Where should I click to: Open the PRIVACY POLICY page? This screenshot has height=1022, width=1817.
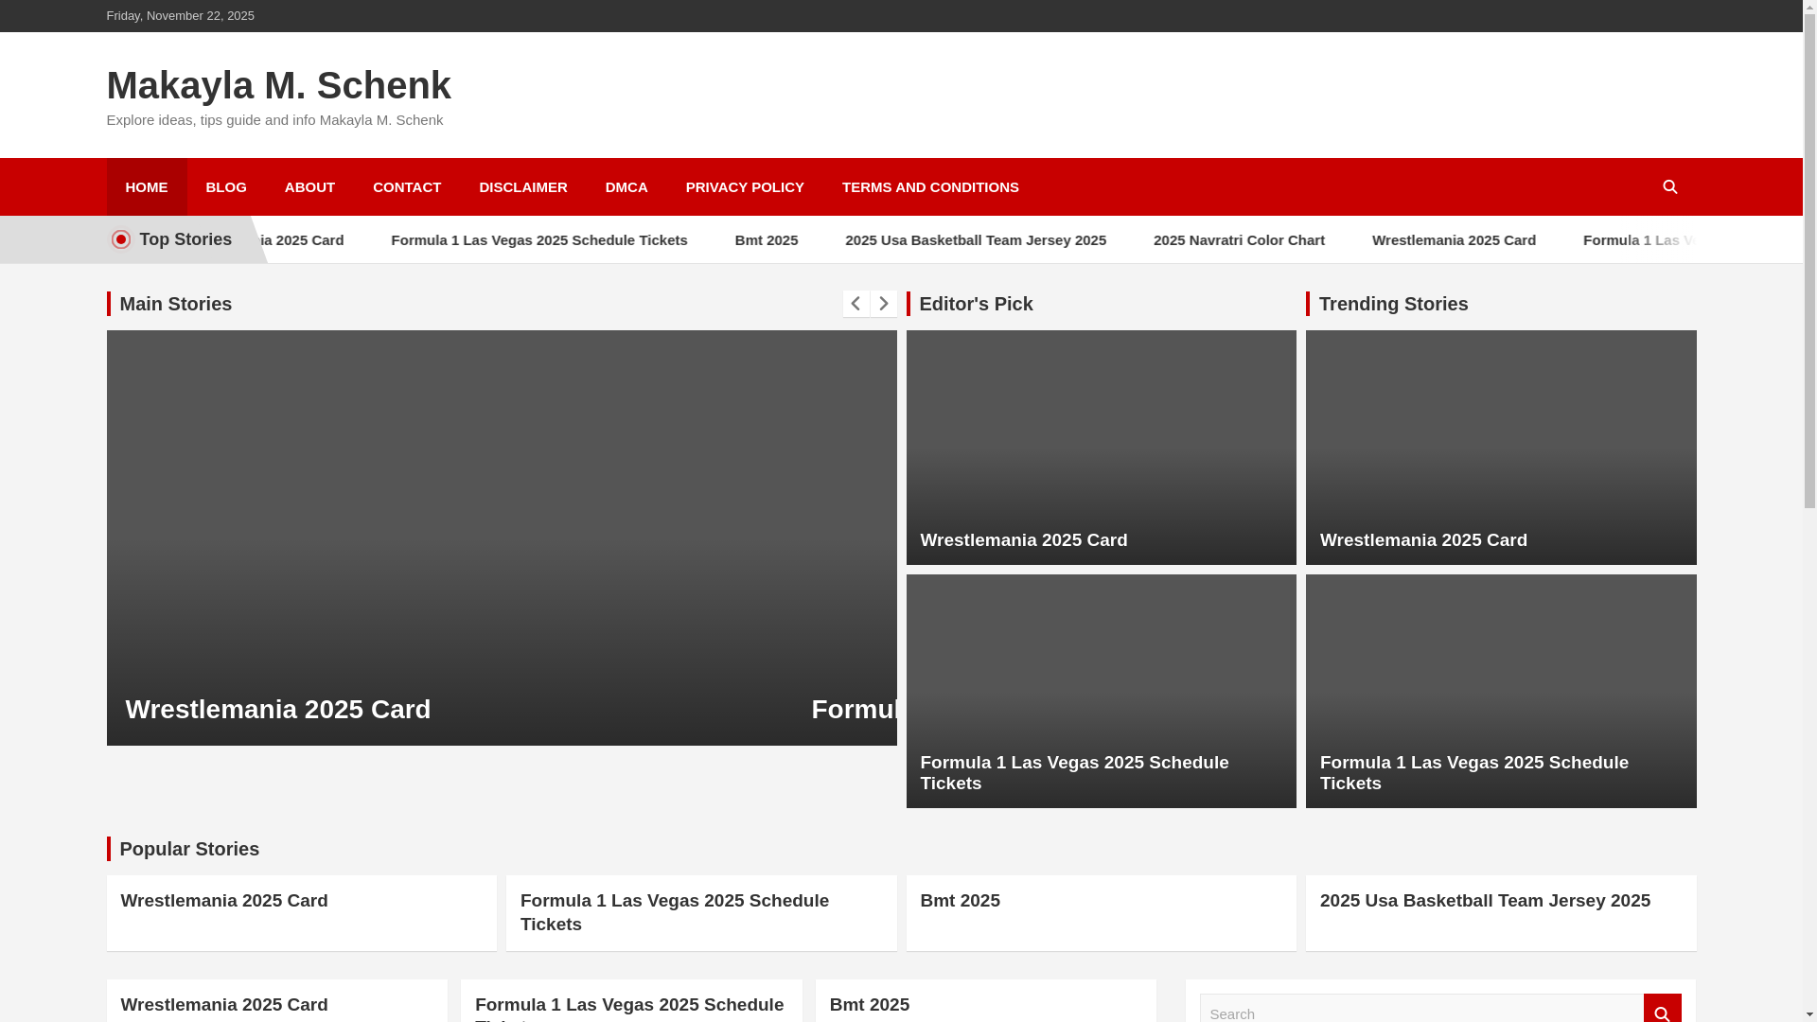(745, 187)
